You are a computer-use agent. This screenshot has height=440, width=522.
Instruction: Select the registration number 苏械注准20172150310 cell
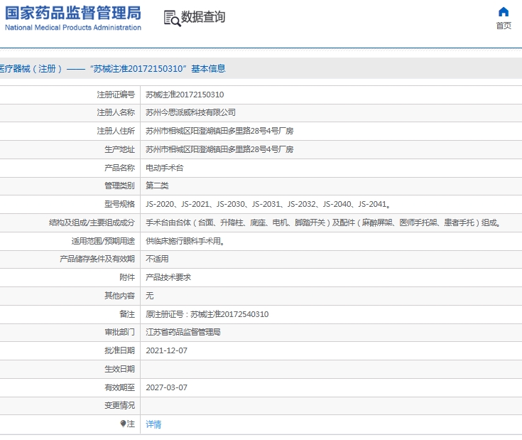coord(185,95)
